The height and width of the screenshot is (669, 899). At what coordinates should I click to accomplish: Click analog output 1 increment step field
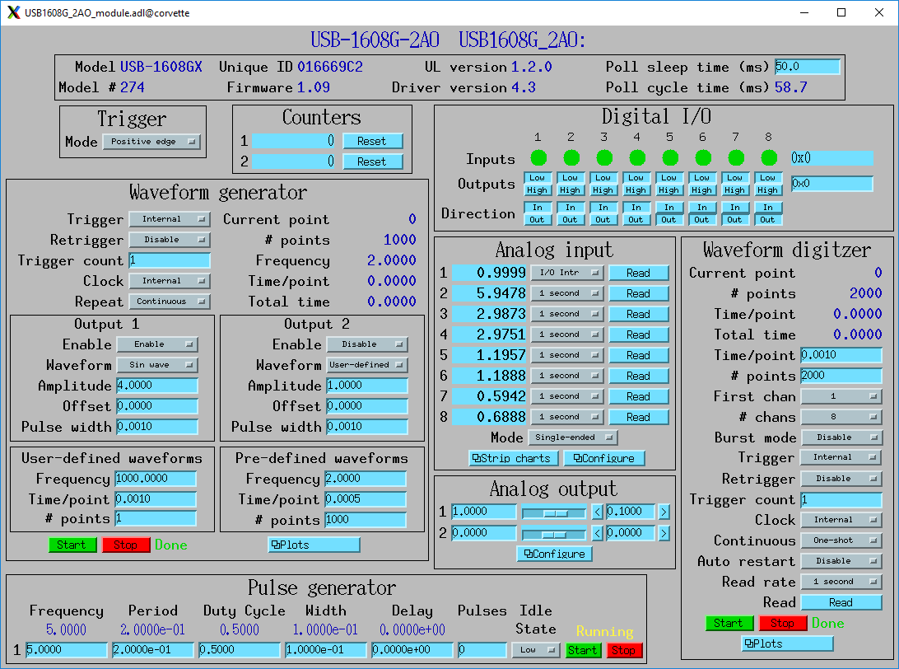click(631, 511)
